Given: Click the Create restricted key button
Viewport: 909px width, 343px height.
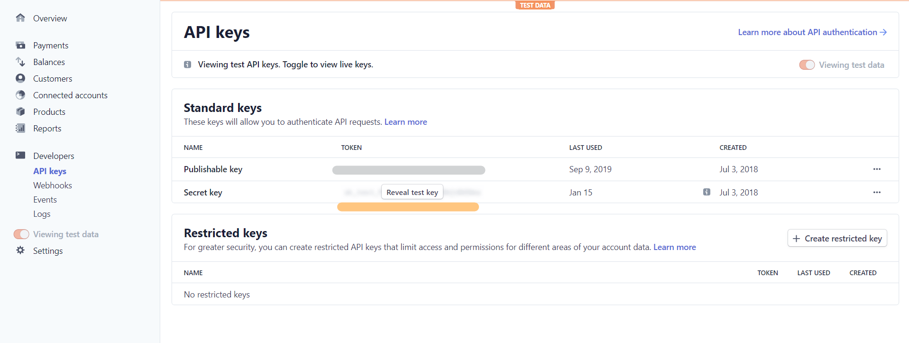Looking at the screenshot, I should tap(837, 239).
